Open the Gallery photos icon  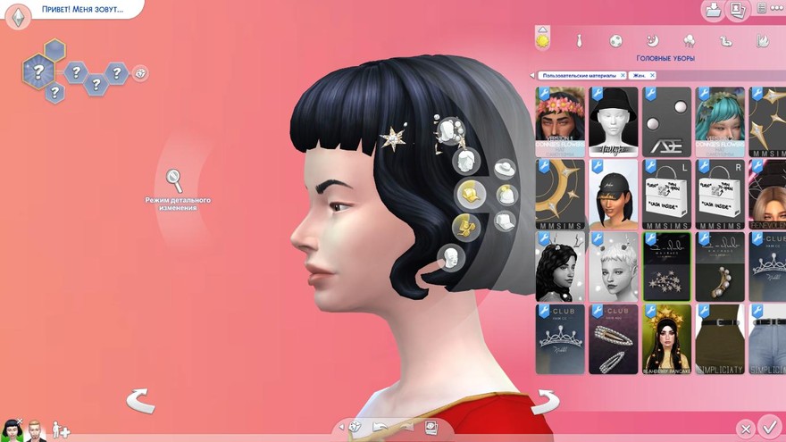pos(738,10)
